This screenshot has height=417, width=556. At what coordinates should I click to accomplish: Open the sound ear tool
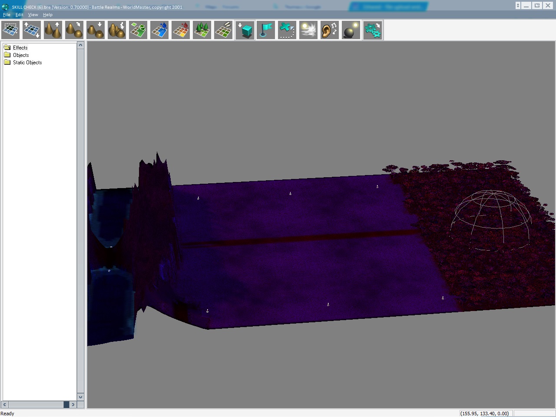pos(329,30)
